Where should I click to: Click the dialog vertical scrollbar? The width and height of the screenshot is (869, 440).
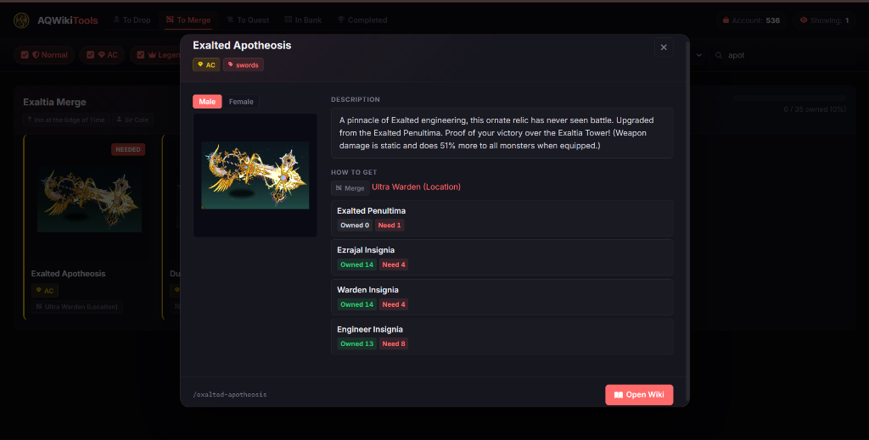687,220
